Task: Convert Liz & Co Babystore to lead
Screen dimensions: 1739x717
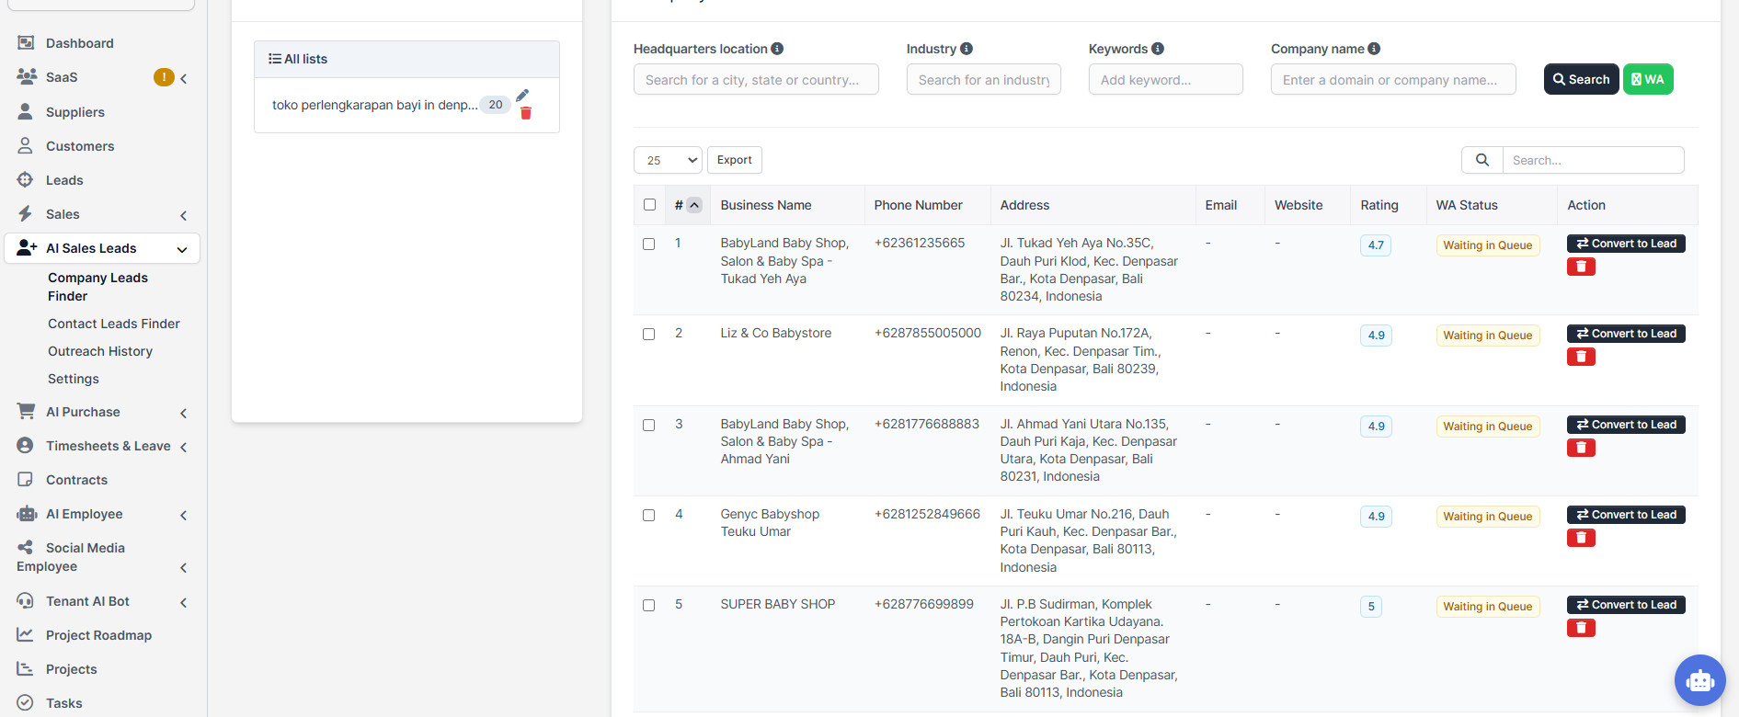Action: (x=1626, y=334)
